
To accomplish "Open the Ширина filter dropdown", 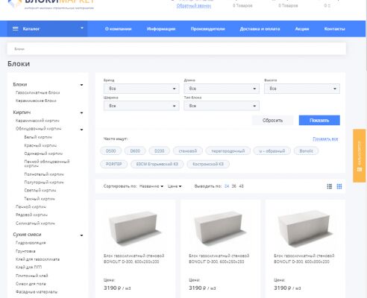I will coord(141,106).
